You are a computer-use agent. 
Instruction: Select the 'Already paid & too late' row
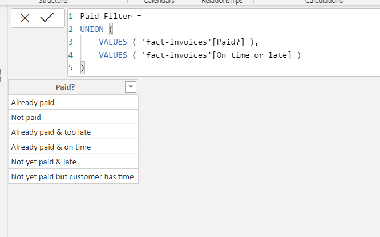click(x=73, y=132)
